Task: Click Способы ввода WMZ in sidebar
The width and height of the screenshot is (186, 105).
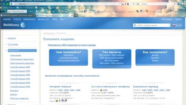Action: click(20, 79)
